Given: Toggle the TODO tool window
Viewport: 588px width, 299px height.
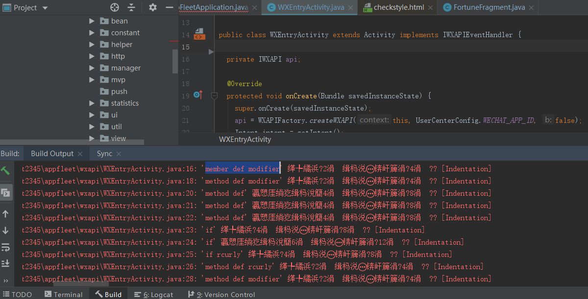Looking at the screenshot, I should click(18, 294).
